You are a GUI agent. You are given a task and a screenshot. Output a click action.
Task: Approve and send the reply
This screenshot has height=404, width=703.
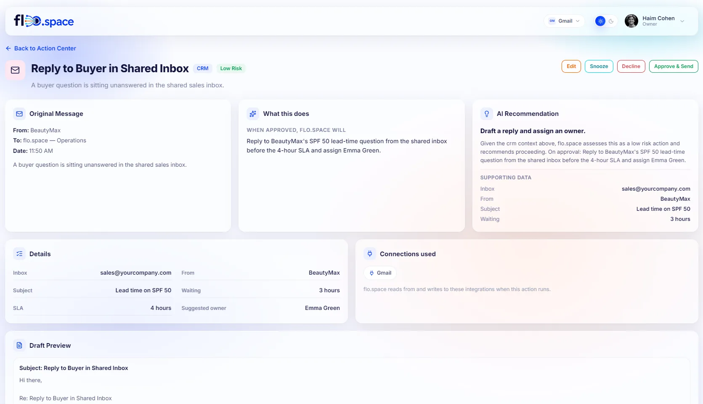[x=674, y=66]
